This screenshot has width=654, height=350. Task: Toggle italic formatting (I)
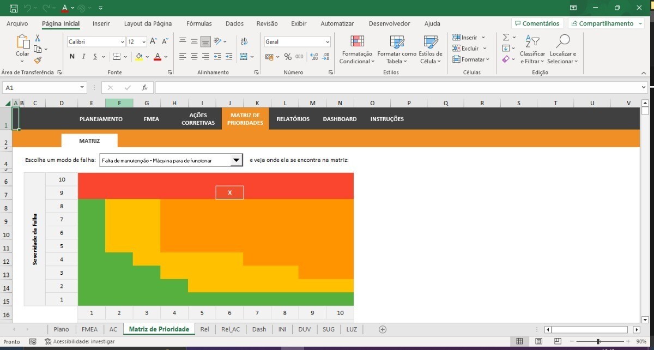click(x=83, y=57)
